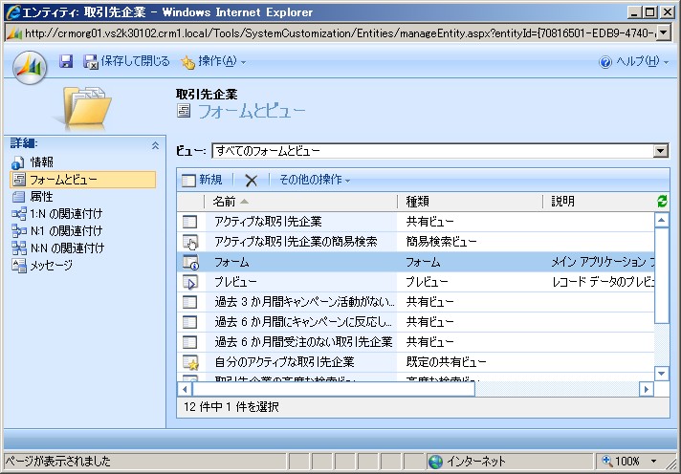Click the vertical scrollbar thumb
The height and width of the screenshot is (474, 681).
(662, 275)
